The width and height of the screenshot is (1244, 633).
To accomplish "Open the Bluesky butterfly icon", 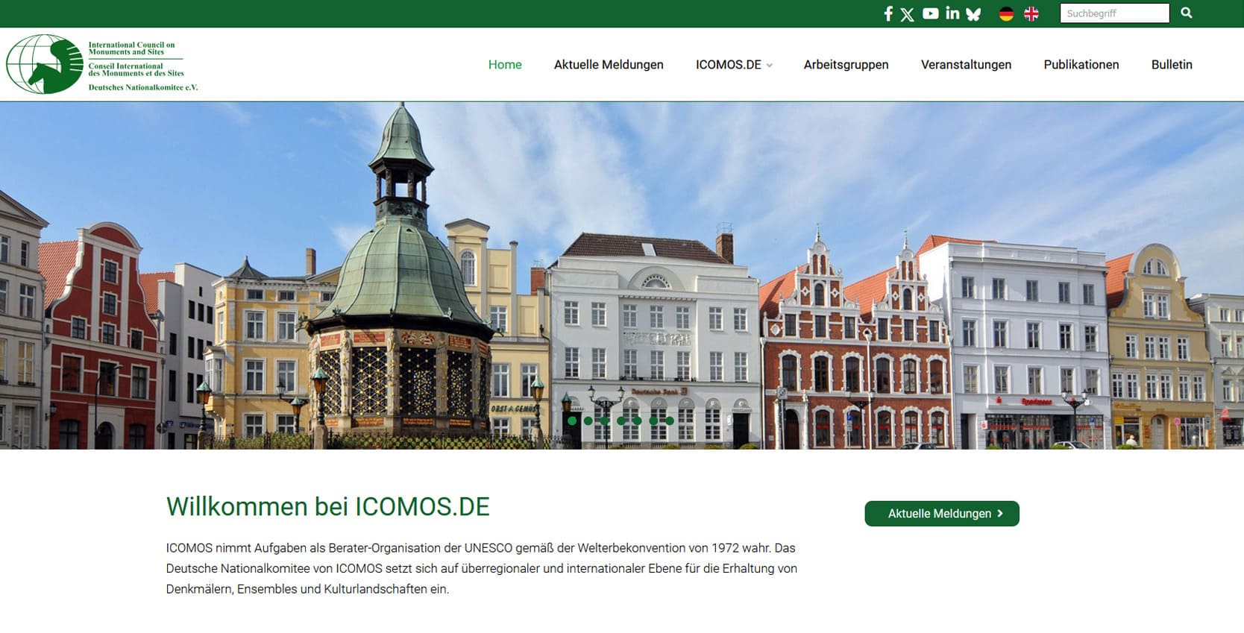I will point(973,14).
